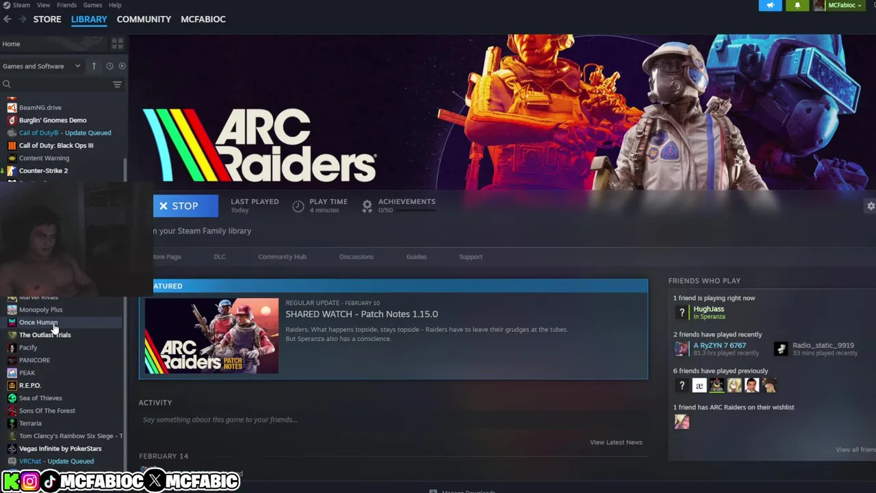Open the View menu

pos(43,5)
